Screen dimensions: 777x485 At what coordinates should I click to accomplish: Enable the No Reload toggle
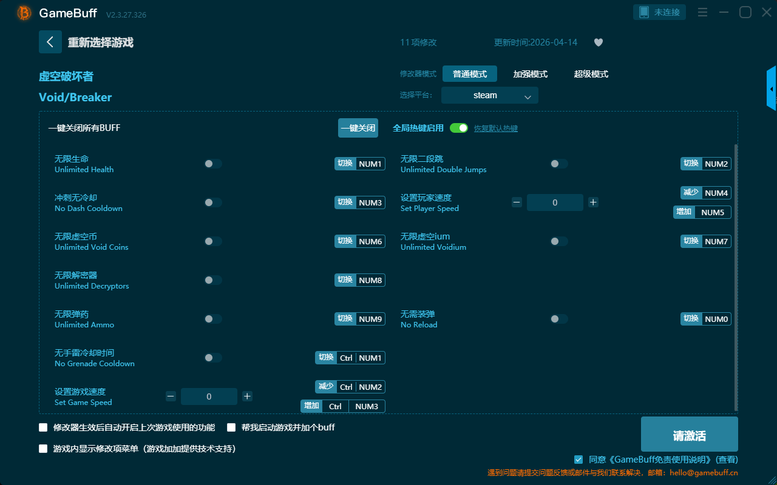[559, 319]
